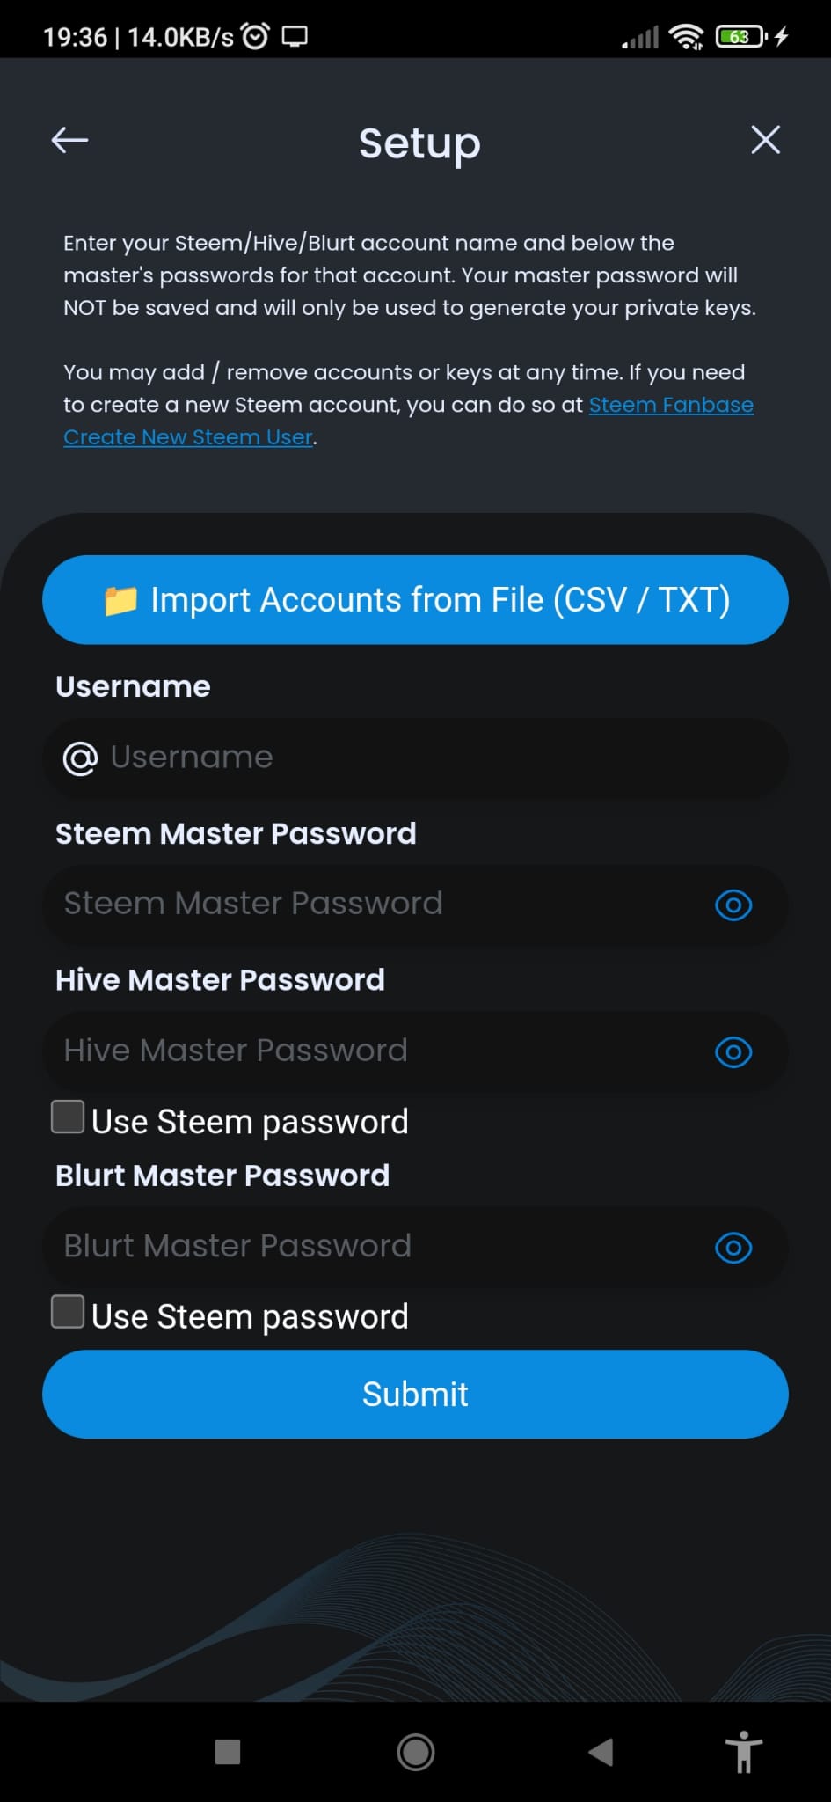This screenshot has height=1802, width=831.
Task: Reveal Hive Master Password via eye icon
Action: [733, 1051]
